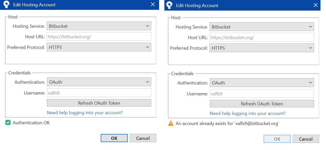Click the 'Authentication OK' status text
The height and width of the screenshot is (150, 326).
point(31,123)
